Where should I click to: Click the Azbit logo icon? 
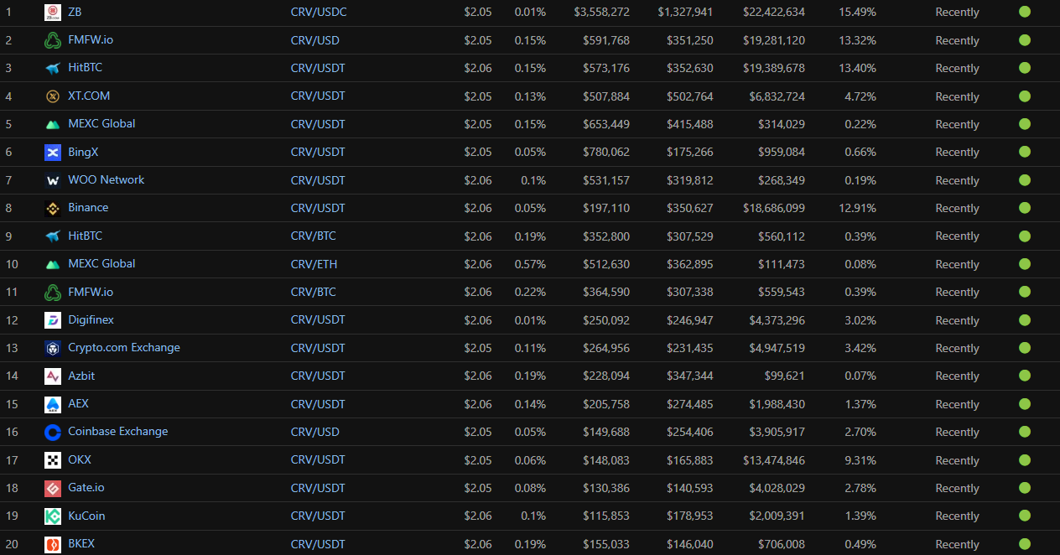pyautogui.click(x=53, y=376)
